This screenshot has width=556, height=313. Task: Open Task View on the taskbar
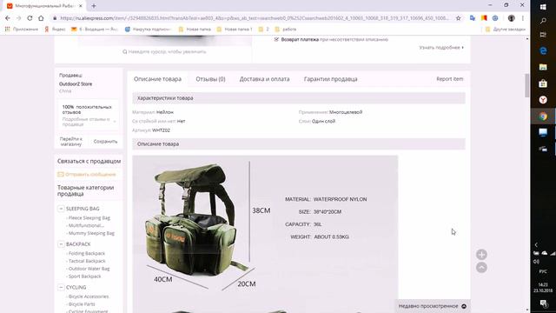pos(543,35)
